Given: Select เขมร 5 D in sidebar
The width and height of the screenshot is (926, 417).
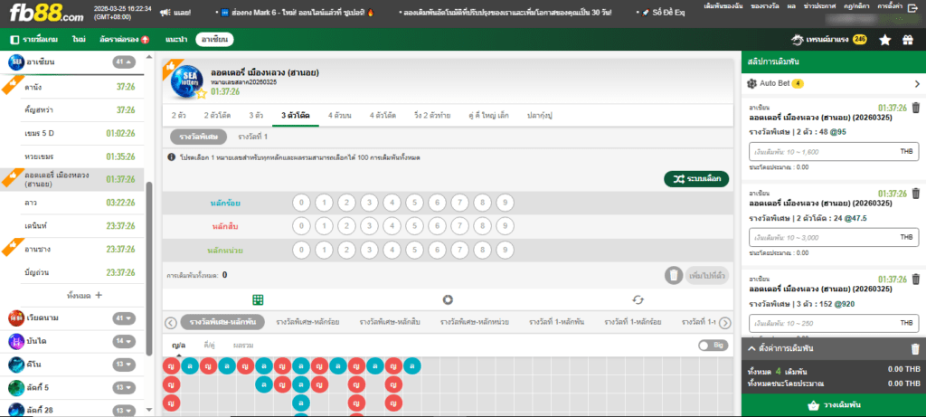Looking at the screenshot, I should 72,134.
